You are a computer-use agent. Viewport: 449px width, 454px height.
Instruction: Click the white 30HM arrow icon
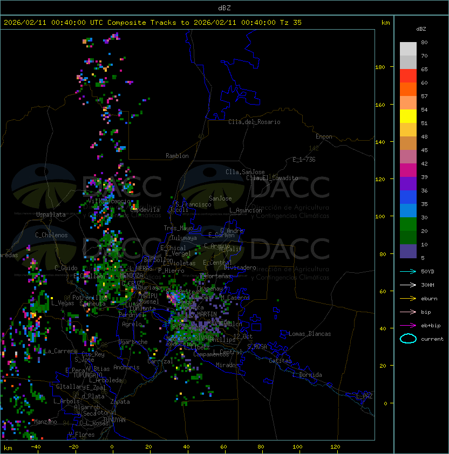(408, 285)
